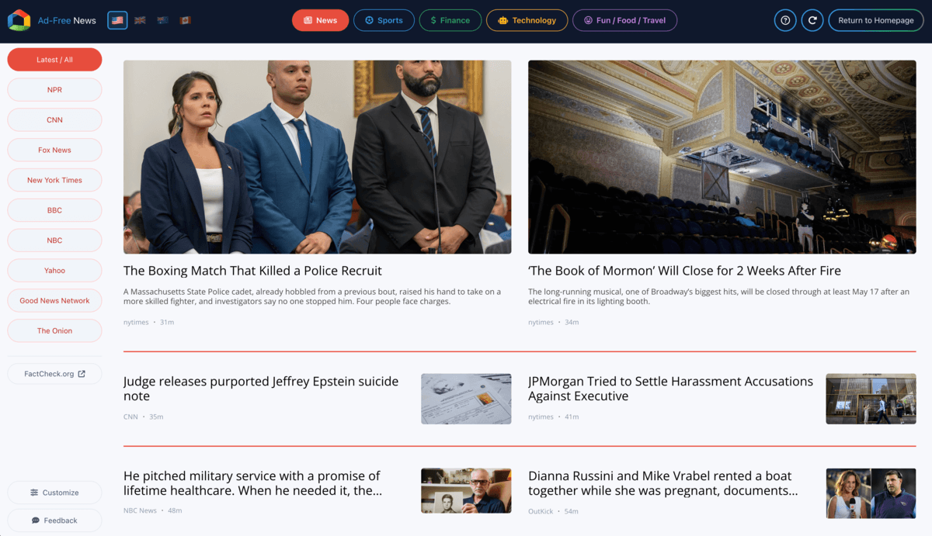The height and width of the screenshot is (536, 932).
Task: Open the police recruit boxing story photo
Action: tap(317, 157)
